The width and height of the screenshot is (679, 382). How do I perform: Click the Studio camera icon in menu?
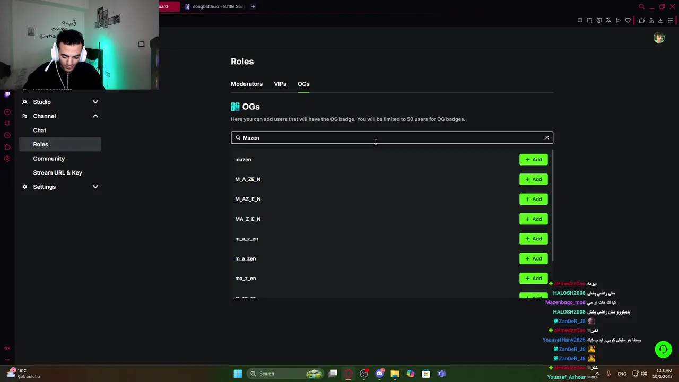click(24, 102)
